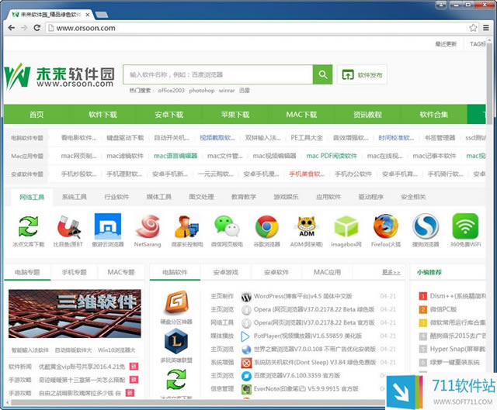Select the 手机专题 tab
Image resolution: width=497 pixels, height=410 pixels.
tap(75, 272)
